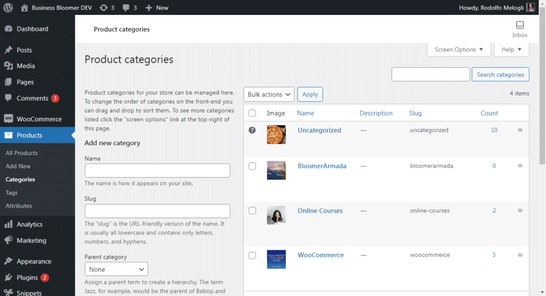This screenshot has width=546, height=296.
Task: Click the WooCommerce product count 5
Action: click(494, 254)
